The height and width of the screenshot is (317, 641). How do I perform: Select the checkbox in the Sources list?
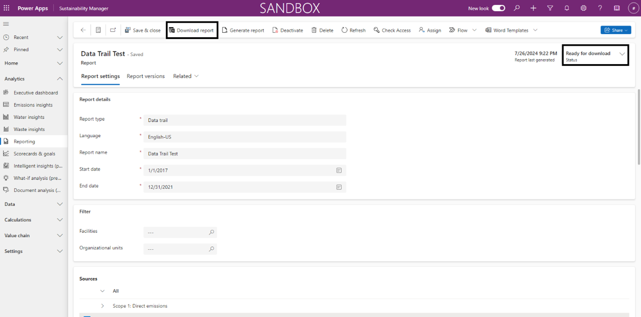(x=87, y=315)
